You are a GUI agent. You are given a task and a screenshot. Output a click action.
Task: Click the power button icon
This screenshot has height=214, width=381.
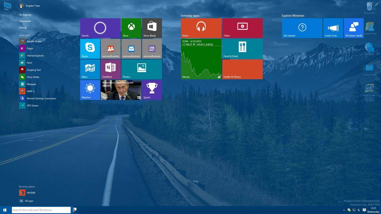click(368, 5)
